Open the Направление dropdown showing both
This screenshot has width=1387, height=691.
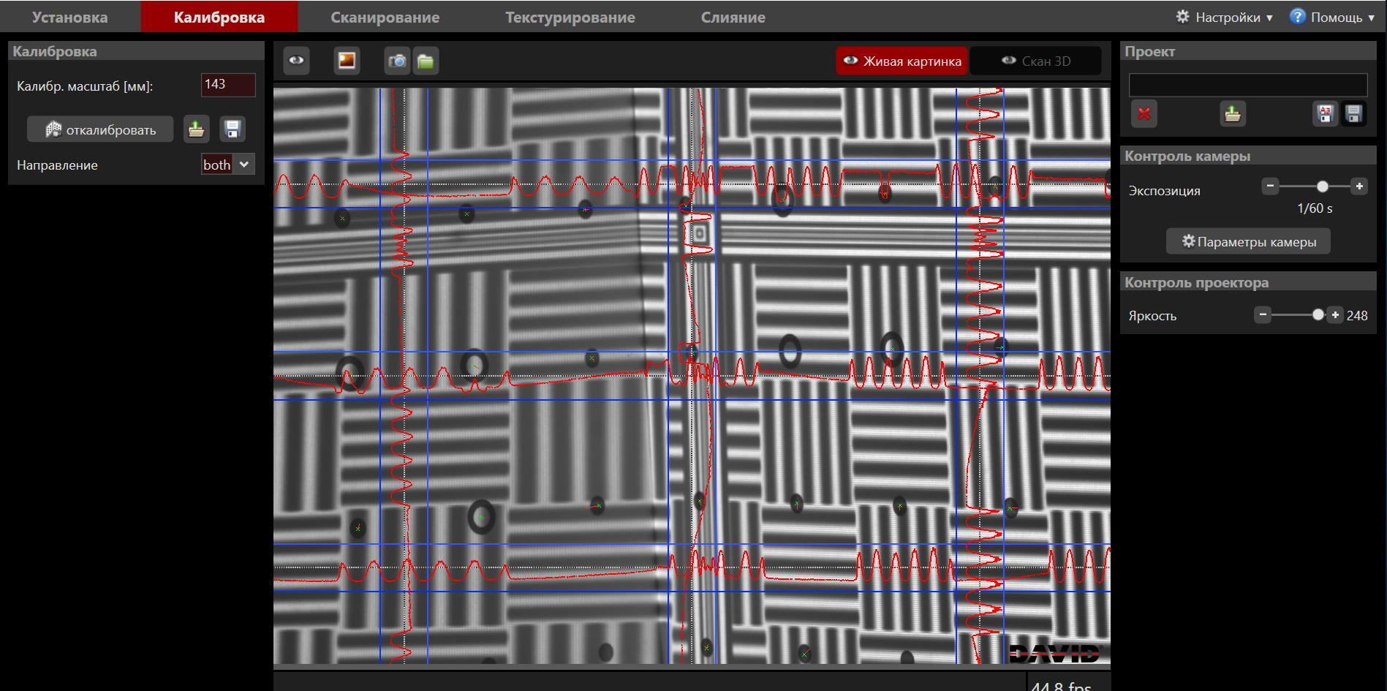click(227, 165)
